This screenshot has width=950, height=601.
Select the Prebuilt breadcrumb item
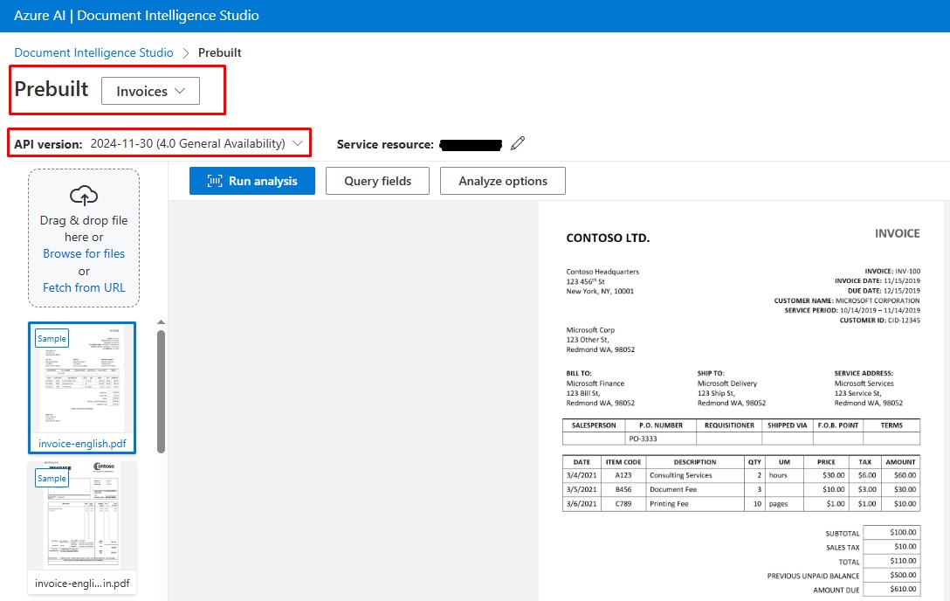coord(219,52)
